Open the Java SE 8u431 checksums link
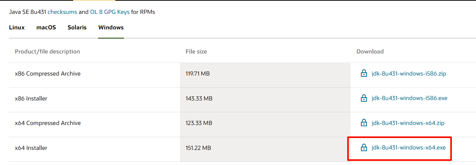 (x=62, y=12)
